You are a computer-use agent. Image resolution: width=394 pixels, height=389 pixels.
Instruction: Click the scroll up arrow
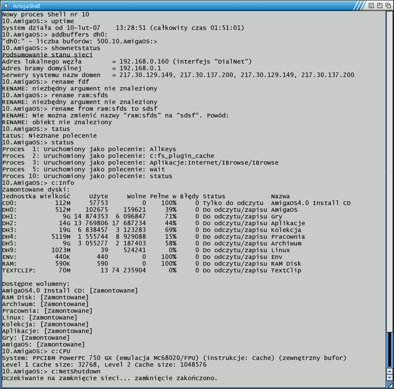[x=389, y=372]
